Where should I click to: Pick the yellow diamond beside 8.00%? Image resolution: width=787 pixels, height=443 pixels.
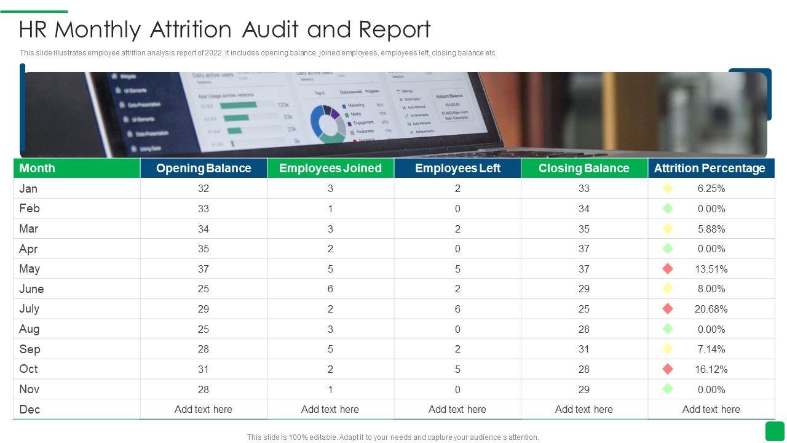[668, 289]
